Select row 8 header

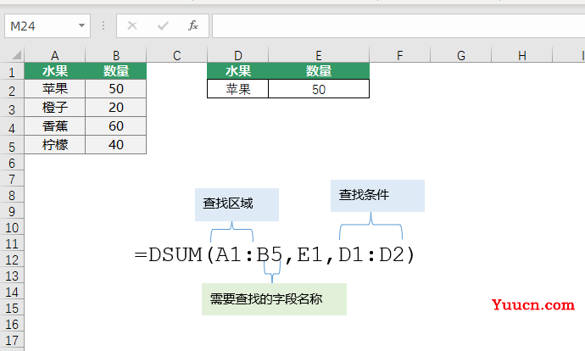coord(12,195)
